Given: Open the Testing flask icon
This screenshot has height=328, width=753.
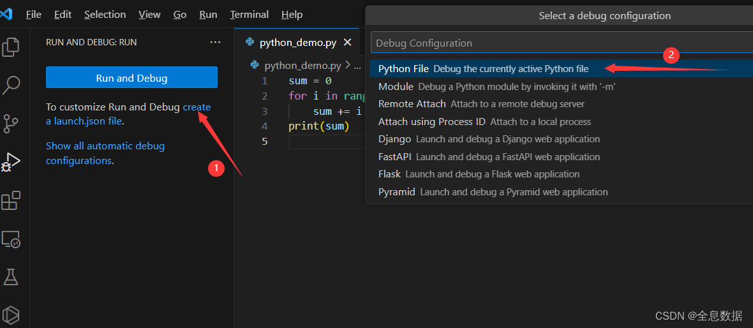Looking at the screenshot, I should click(x=11, y=276).
